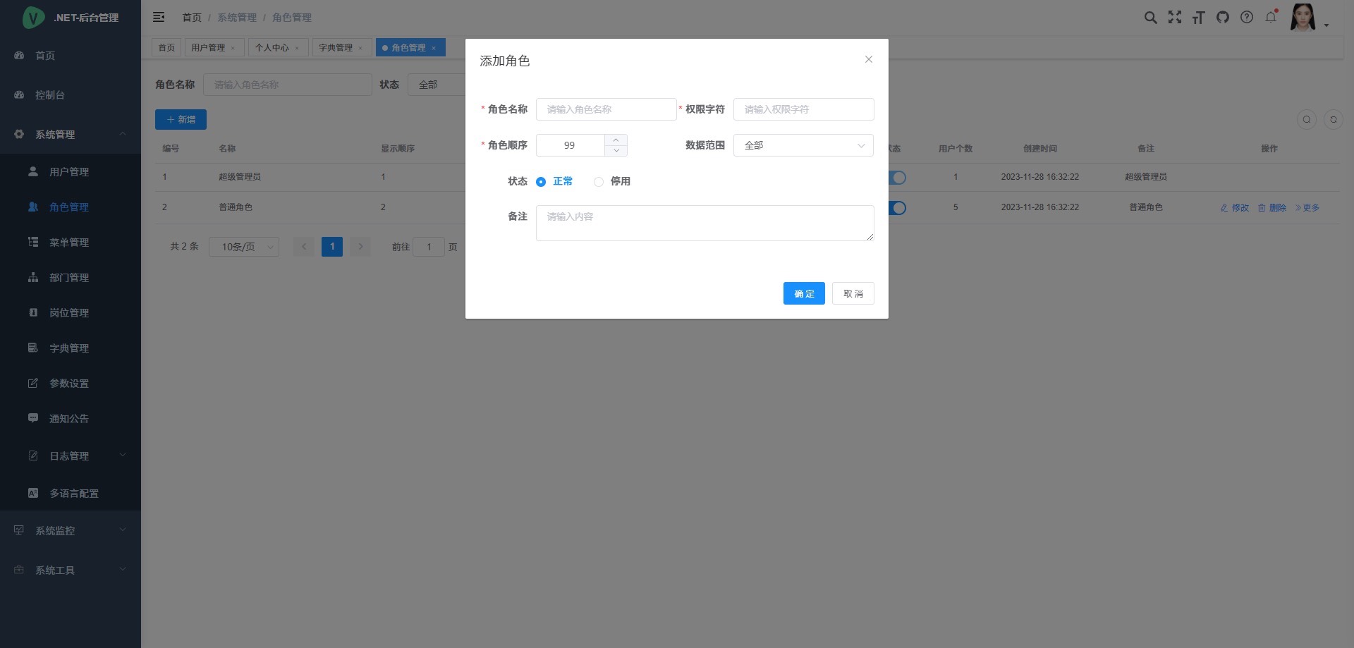Click the 首页 breadcrumb link
The image size is (1354, 648).
(x=192, y=17)
